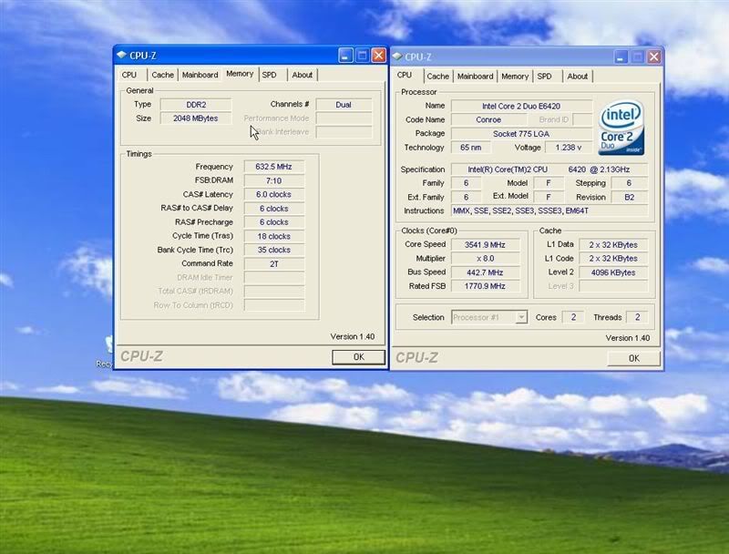729x554 pixels.
Task: Click the Level 2 cache value 4096 KBytes
Action: pos(613,272)
